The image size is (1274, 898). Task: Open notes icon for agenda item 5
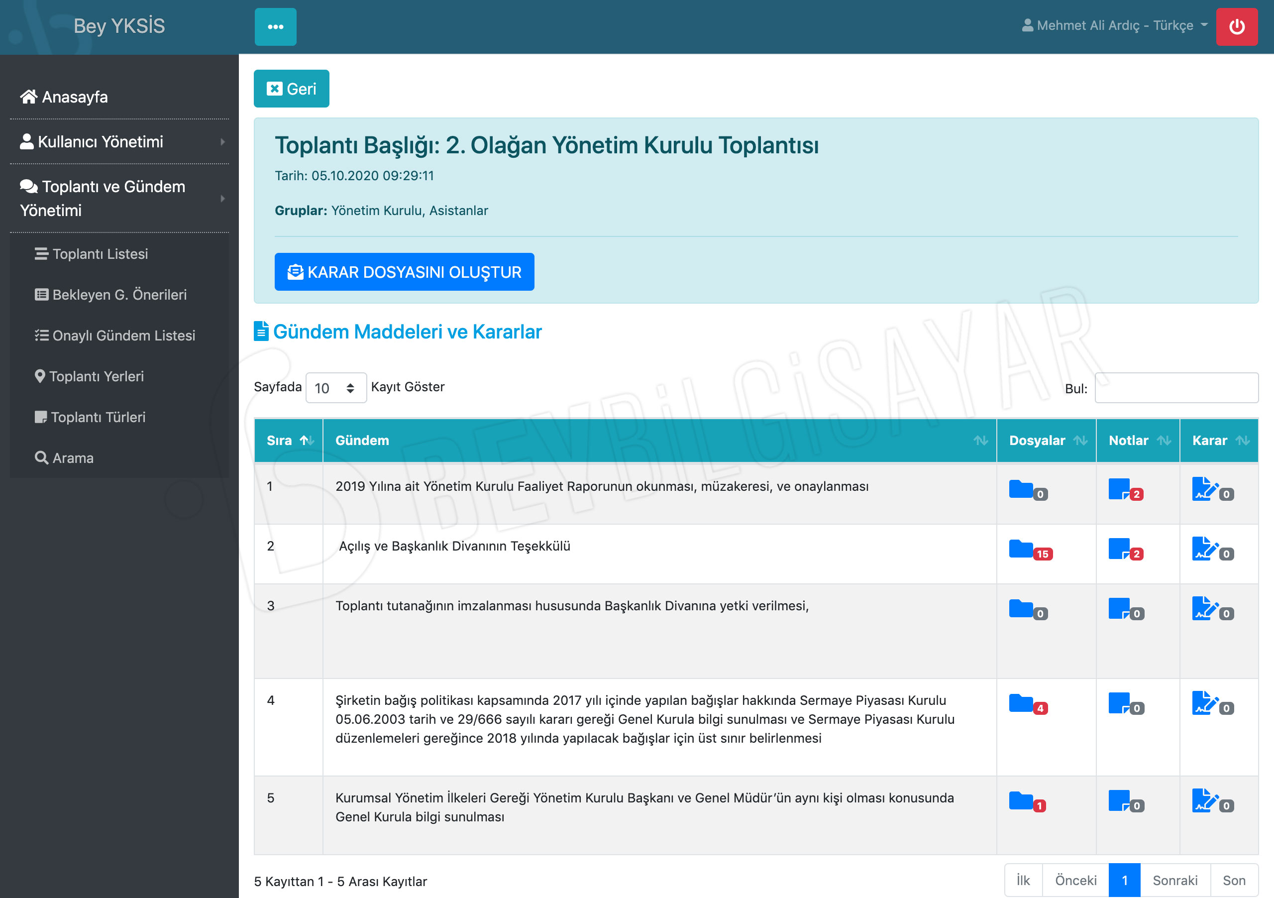click(x=1119, y=800)
